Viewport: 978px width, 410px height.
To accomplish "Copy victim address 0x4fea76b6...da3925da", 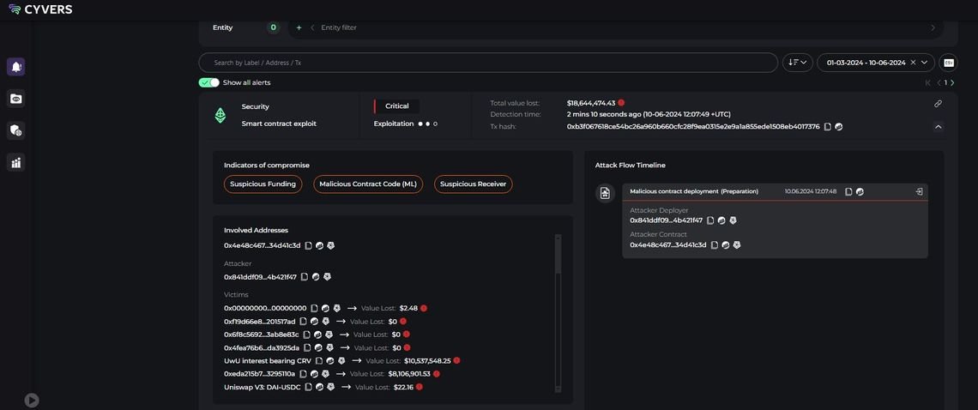I will (307, 347).
